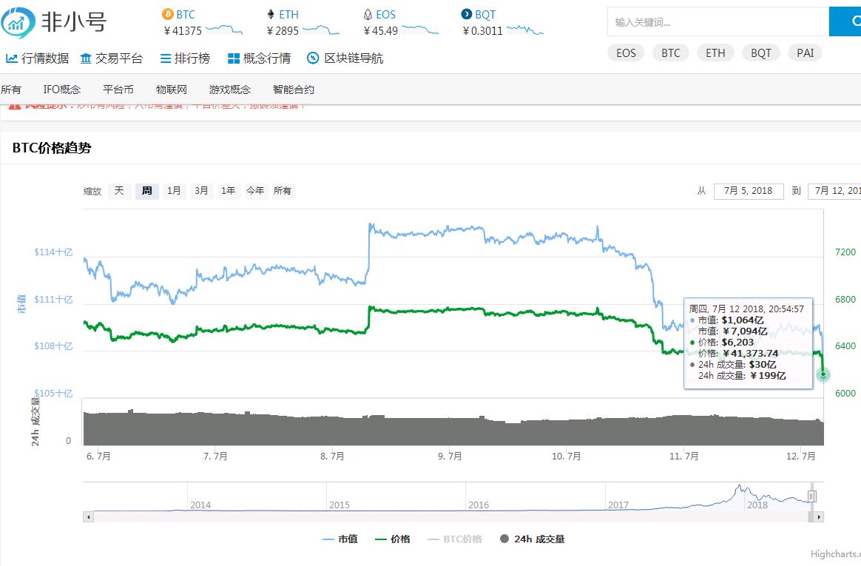Open the 排行榜 menu
Viewport: 861px width, 566px height.
pos(185,58)
